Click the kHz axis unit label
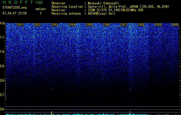 click(x=3, y=23)
